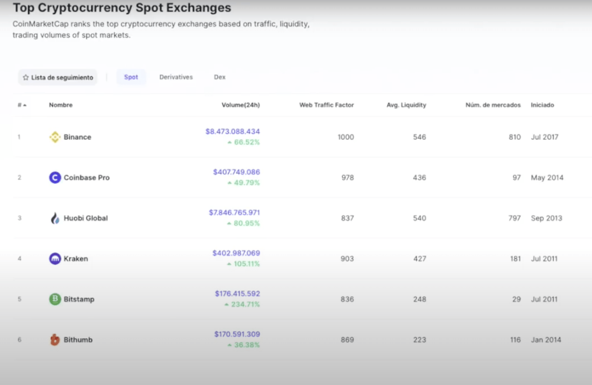Click Coinbase Pro web traffic value 978
The height and width of the screenshot is (385, 592).
pyautogui.click(x=348, y=177)
